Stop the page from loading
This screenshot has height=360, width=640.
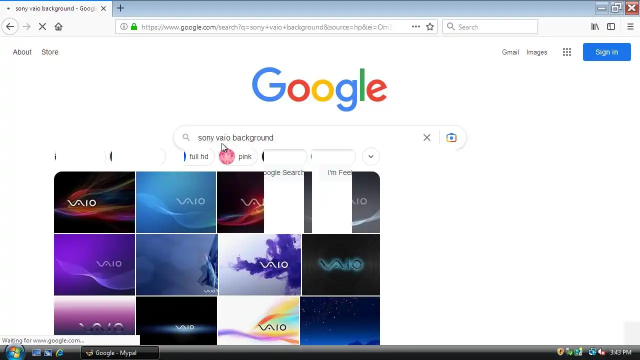42,27
